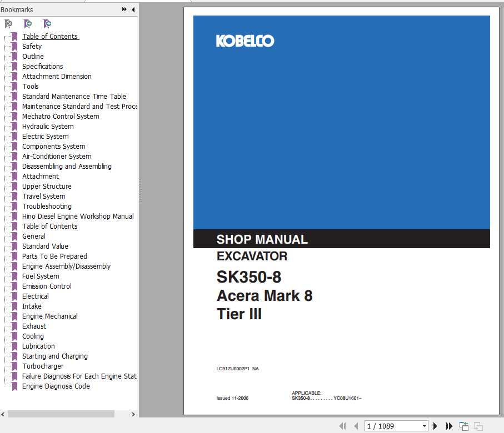
Task: Select the Attachment bookmark
Action: tap(41, 176)
